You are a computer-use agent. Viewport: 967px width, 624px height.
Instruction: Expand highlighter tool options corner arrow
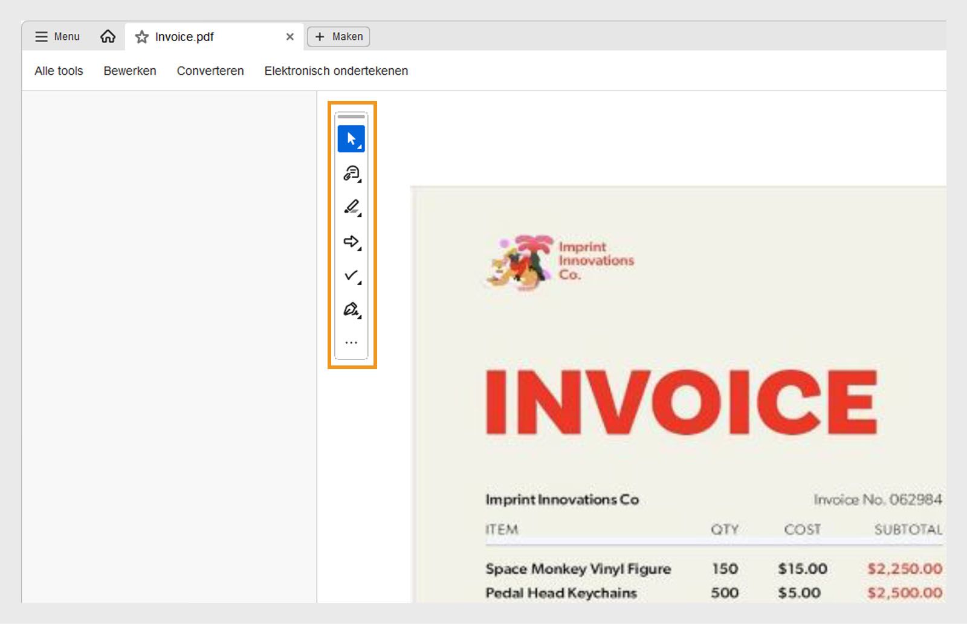point(359,216)
